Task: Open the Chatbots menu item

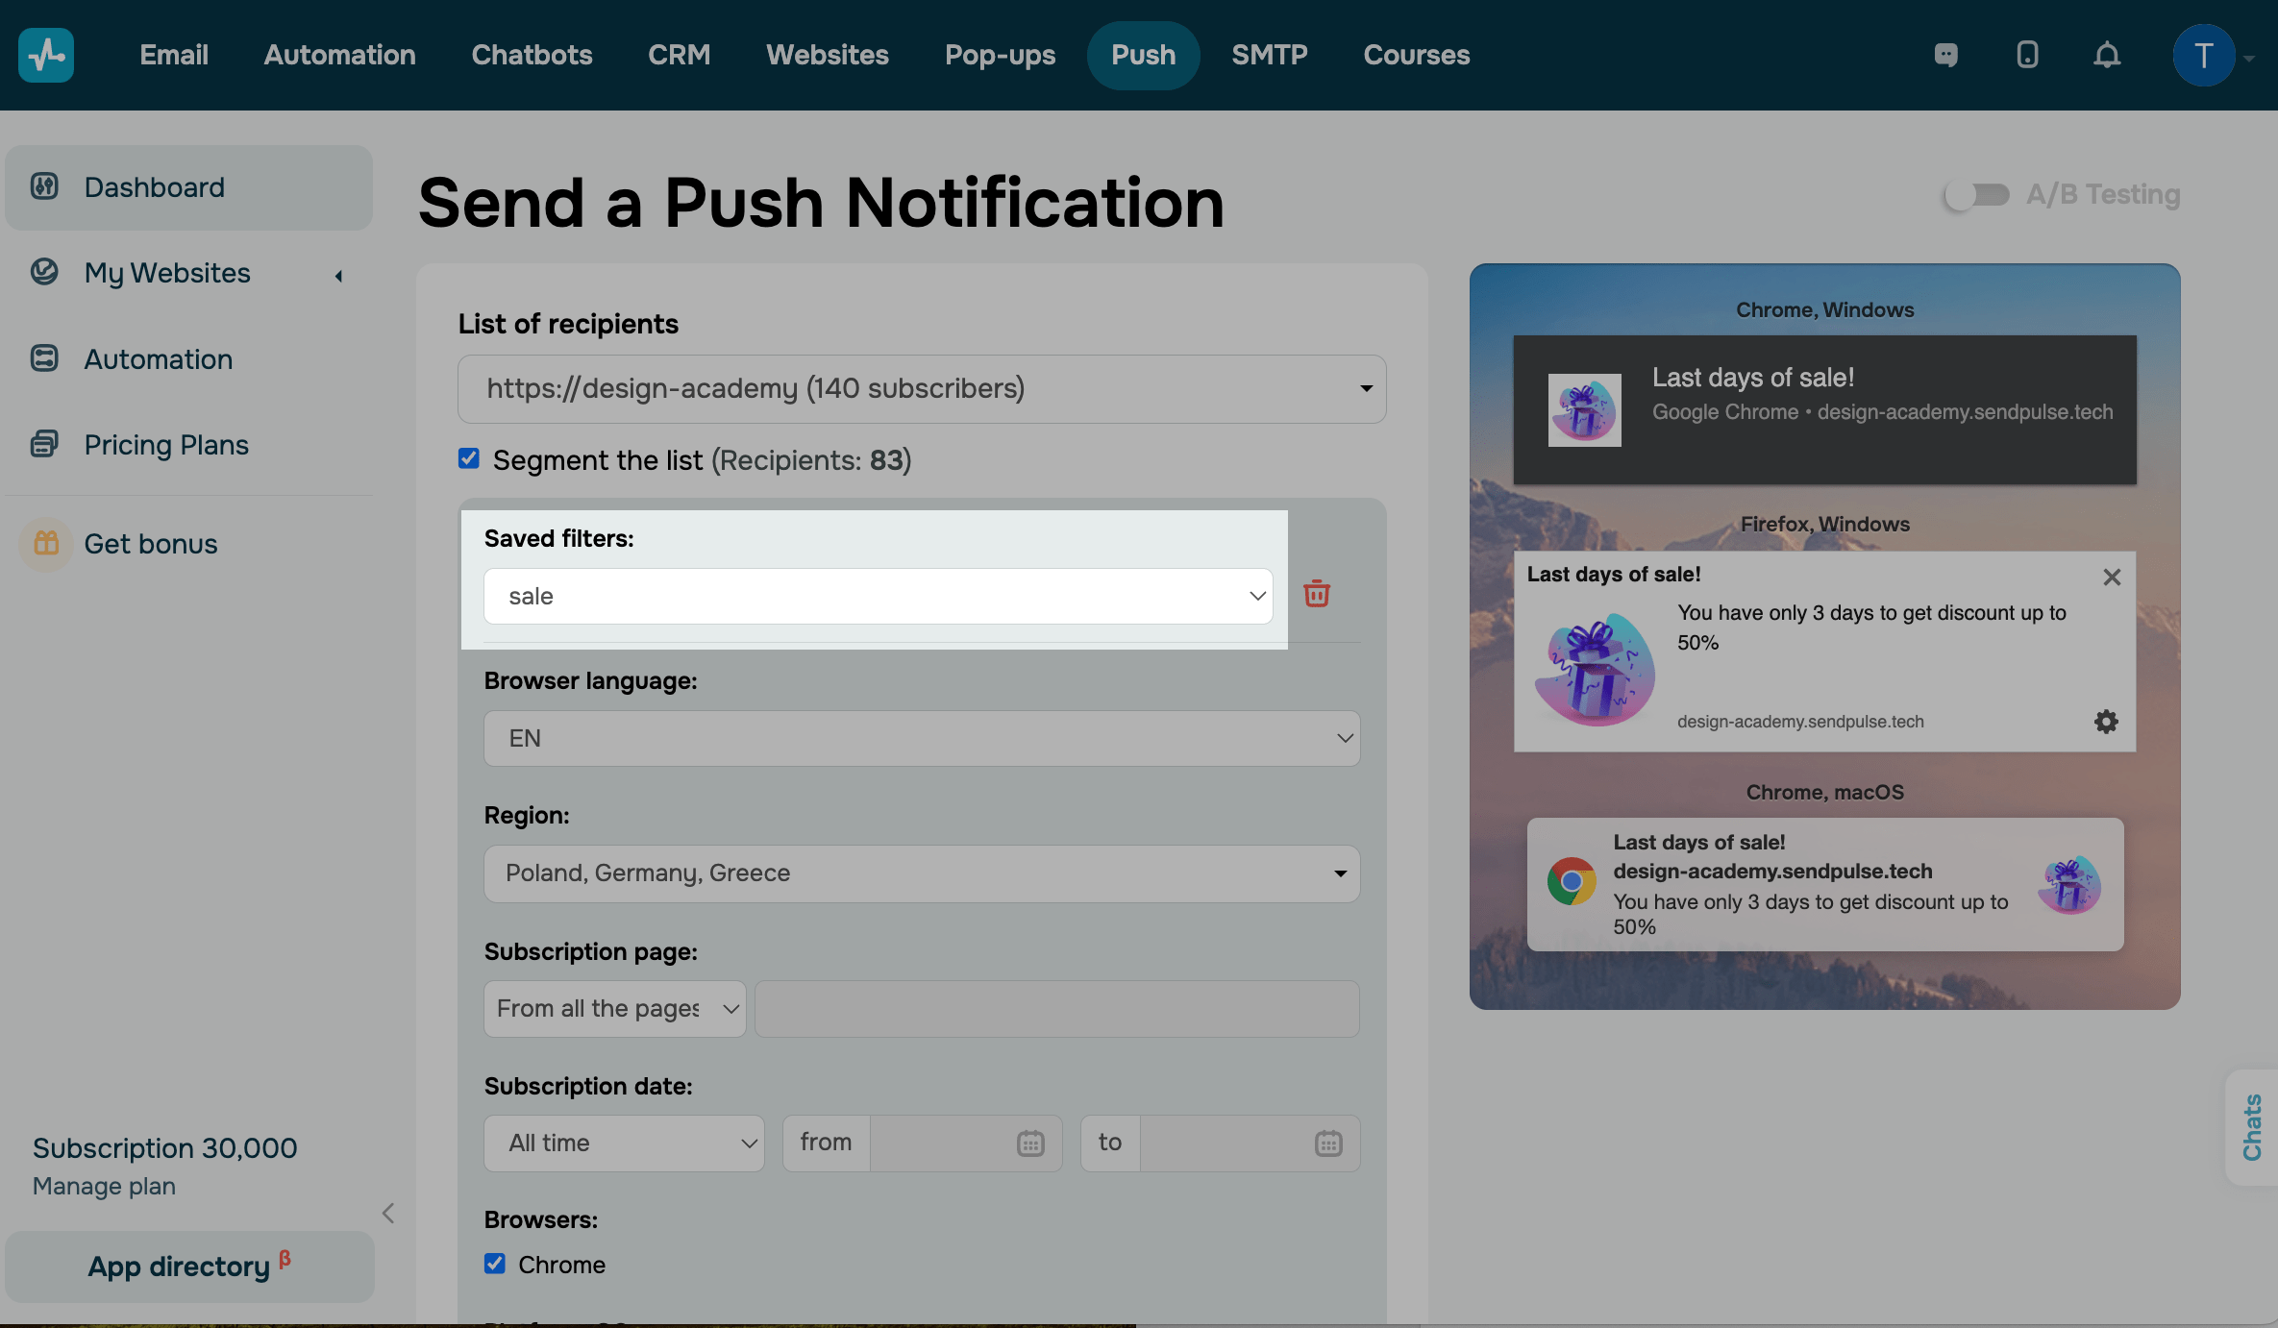Action: pos(532,55)
